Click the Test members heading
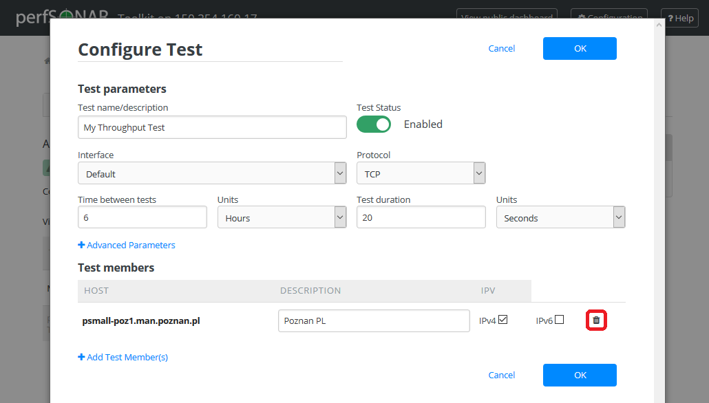 116,268
